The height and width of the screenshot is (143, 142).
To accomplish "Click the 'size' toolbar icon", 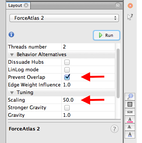I will 130,112.
